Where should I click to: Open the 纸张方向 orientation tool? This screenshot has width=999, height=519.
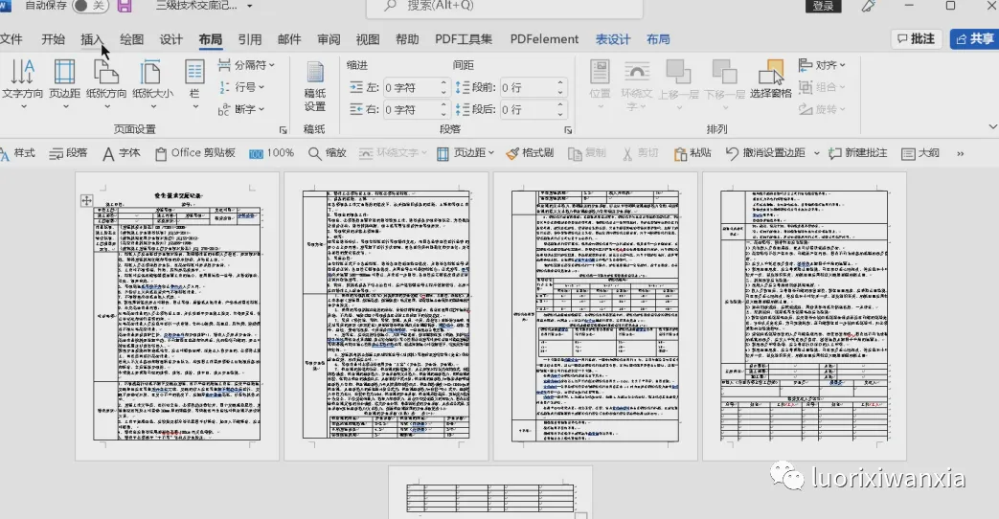106,82
